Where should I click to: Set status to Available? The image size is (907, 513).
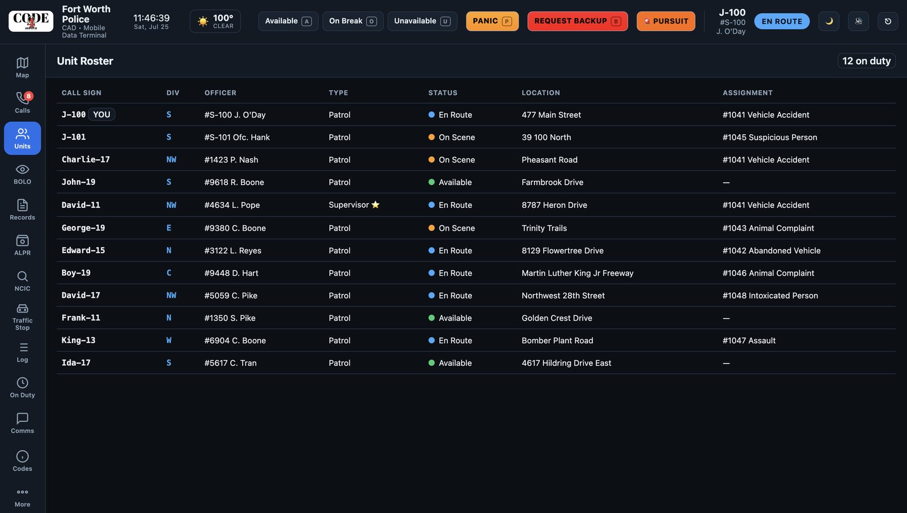288,22
